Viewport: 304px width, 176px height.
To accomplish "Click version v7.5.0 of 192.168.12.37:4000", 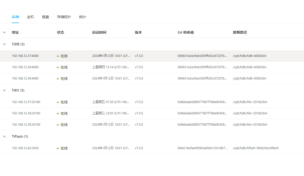I will pos(139,56).
